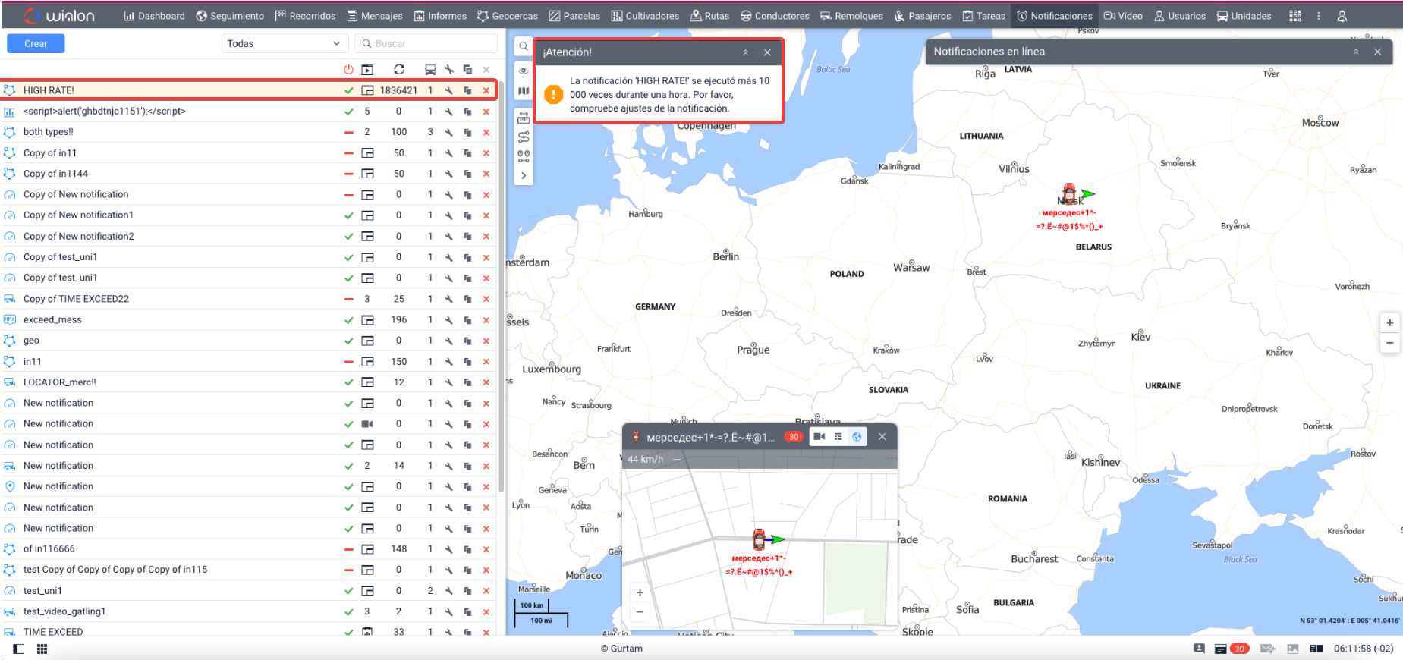Expand the map tools panel chevron
Viewport: 1403px width, 660px height.
[524, 175]
